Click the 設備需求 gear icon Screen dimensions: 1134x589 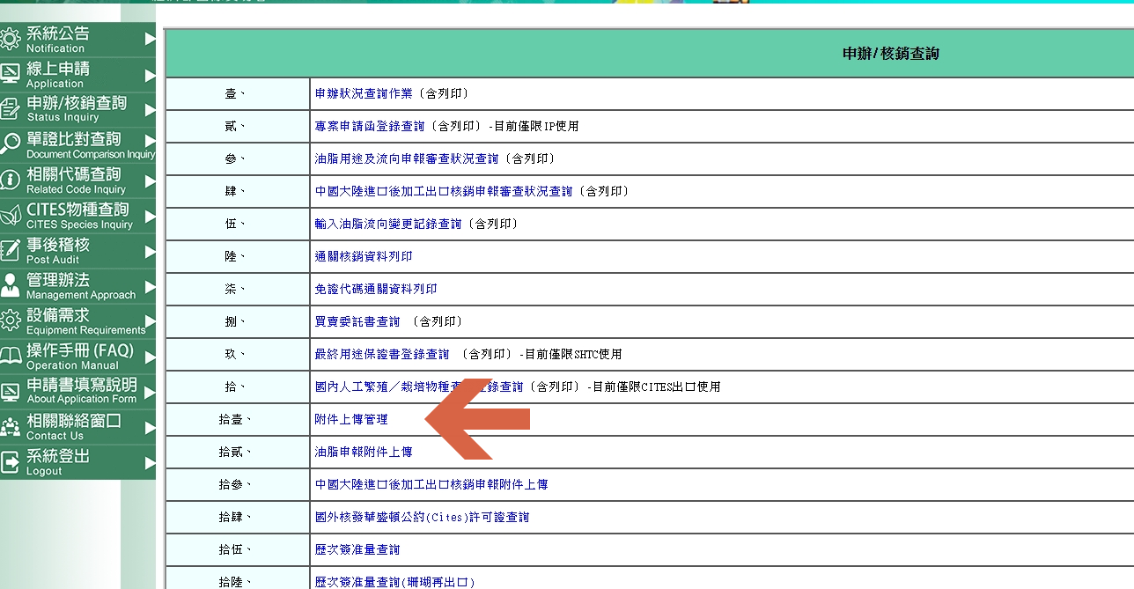click(11, 321)
